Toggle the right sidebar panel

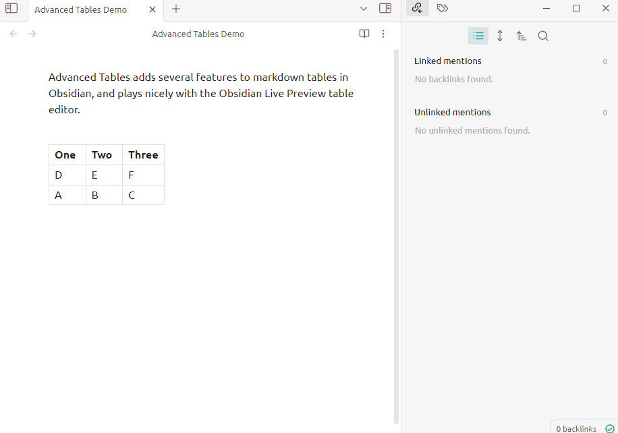pos(385,9)
